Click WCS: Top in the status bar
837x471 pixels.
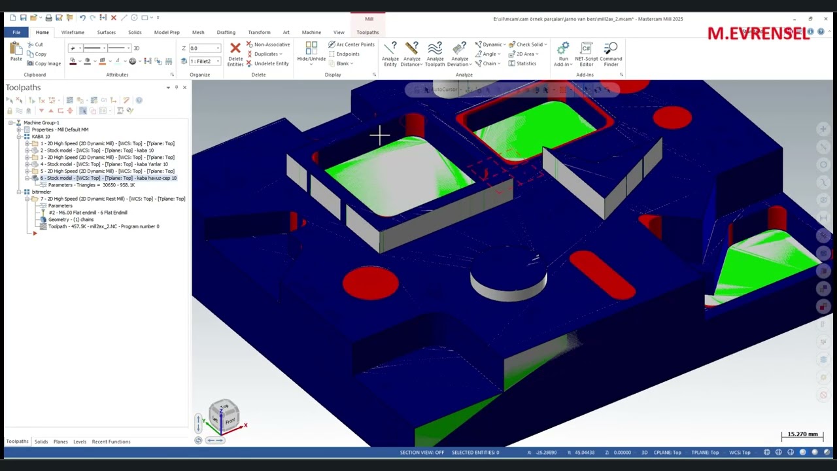[740, 452]
